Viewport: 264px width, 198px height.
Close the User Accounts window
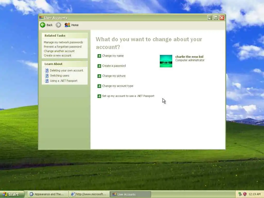[222, 18]
